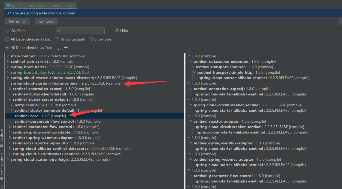The width and height of the screenshot is (342, 189).
Task: Select All Dependencies as List option
Action: (x=7, y=39)
